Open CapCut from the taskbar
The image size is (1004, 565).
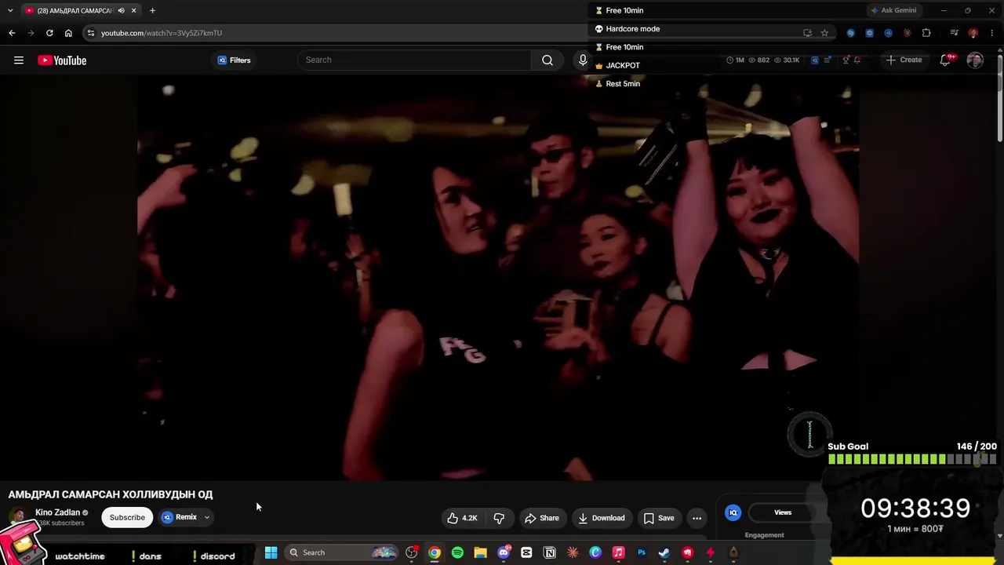pos(526,552)
